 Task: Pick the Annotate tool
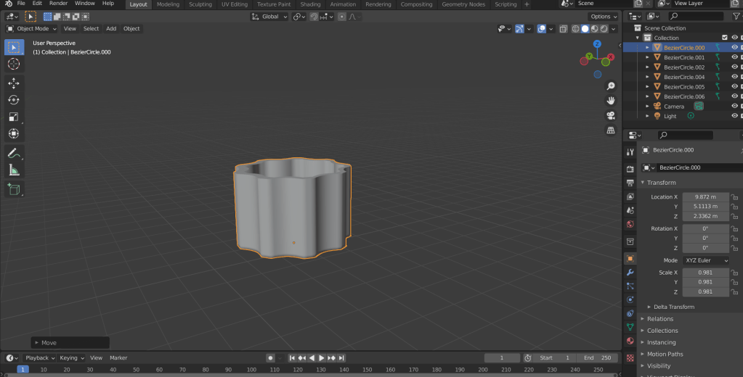tap(14, 153)
